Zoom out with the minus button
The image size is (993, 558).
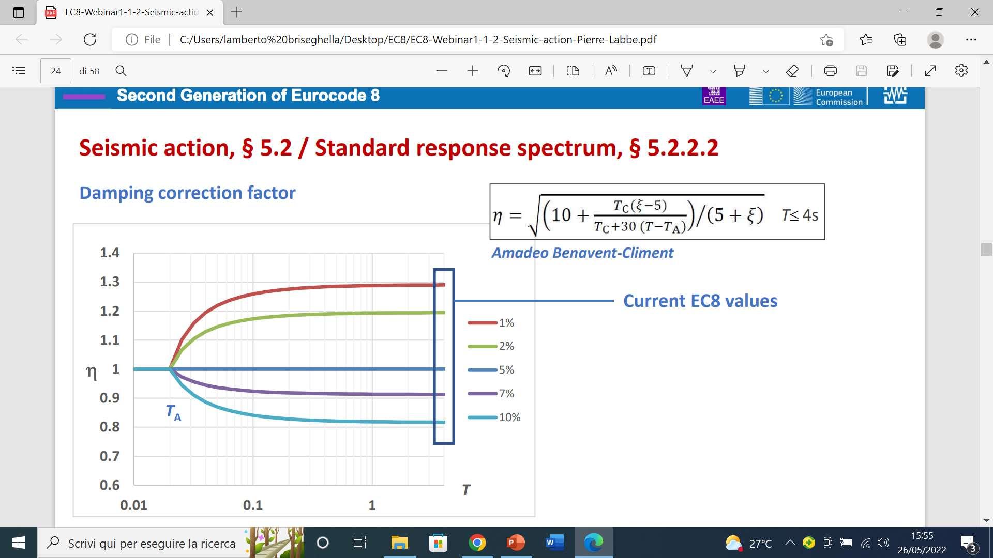[x=441, y=71]
